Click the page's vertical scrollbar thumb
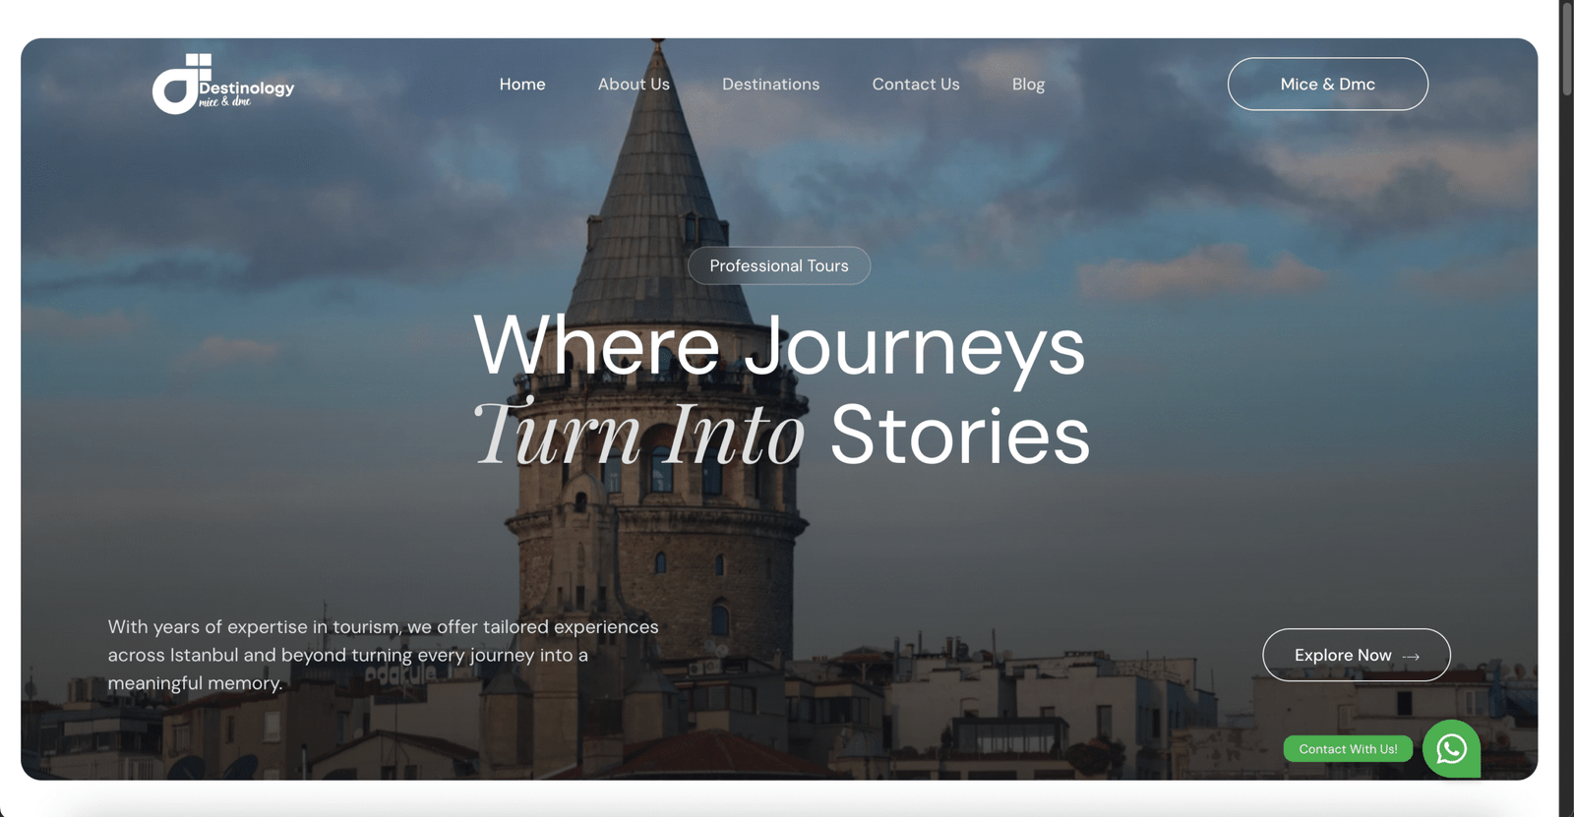Image resolution: width=1574 pixels, height=817 pixels. pos(1567,47)
